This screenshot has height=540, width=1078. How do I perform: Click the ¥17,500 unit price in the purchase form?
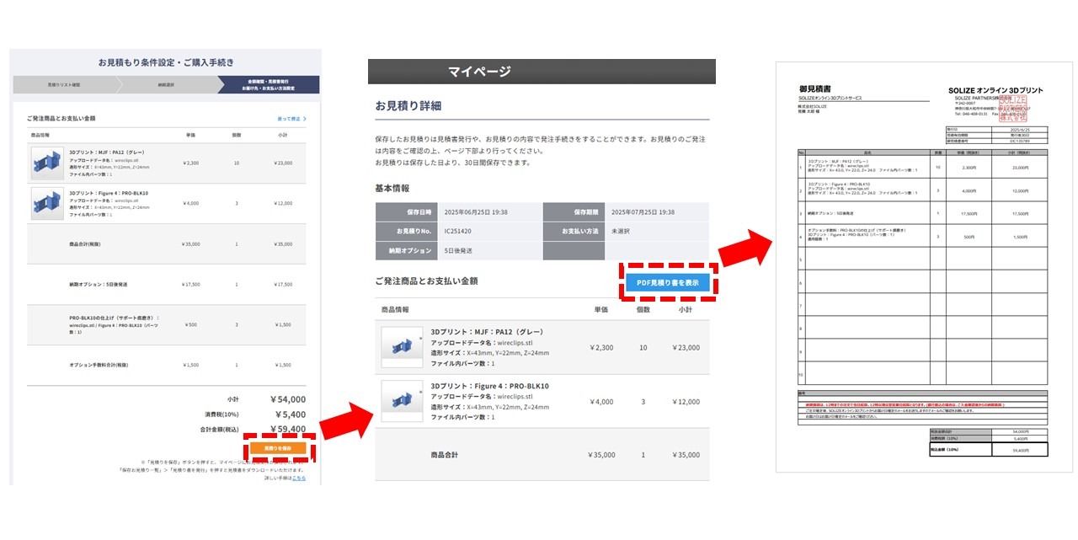(x=190, y=285)
